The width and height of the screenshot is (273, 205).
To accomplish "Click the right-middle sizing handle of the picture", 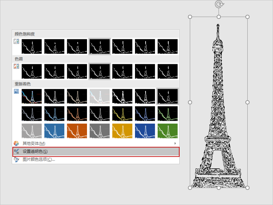I will point(247,102).
